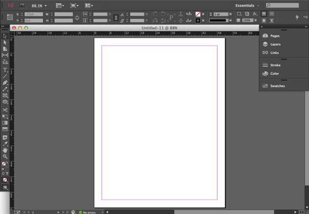Image resolution: width=309 pixels, height=214 pixels.
Task: Select the Selection tool arrow
Action: [x=5, y=36]
